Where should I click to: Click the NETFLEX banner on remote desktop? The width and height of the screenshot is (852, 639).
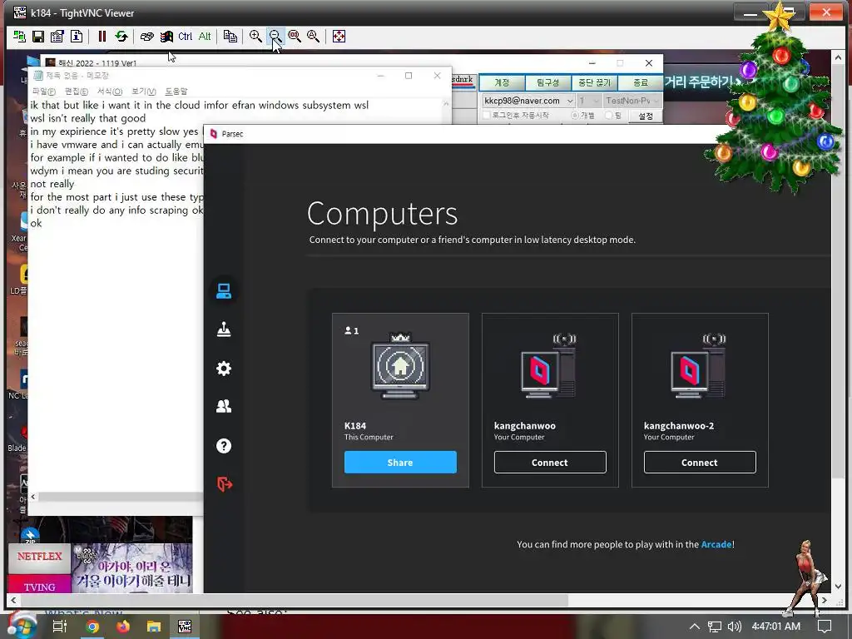(40, 557)
